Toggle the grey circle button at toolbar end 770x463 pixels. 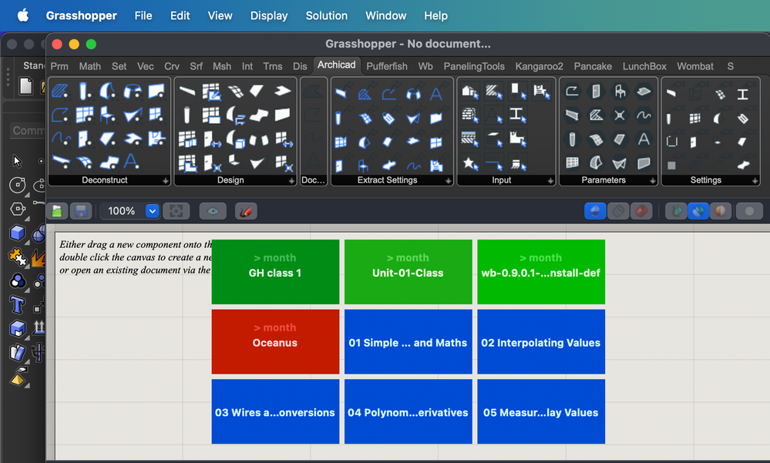pyautogui.click(x=749, y=211)
